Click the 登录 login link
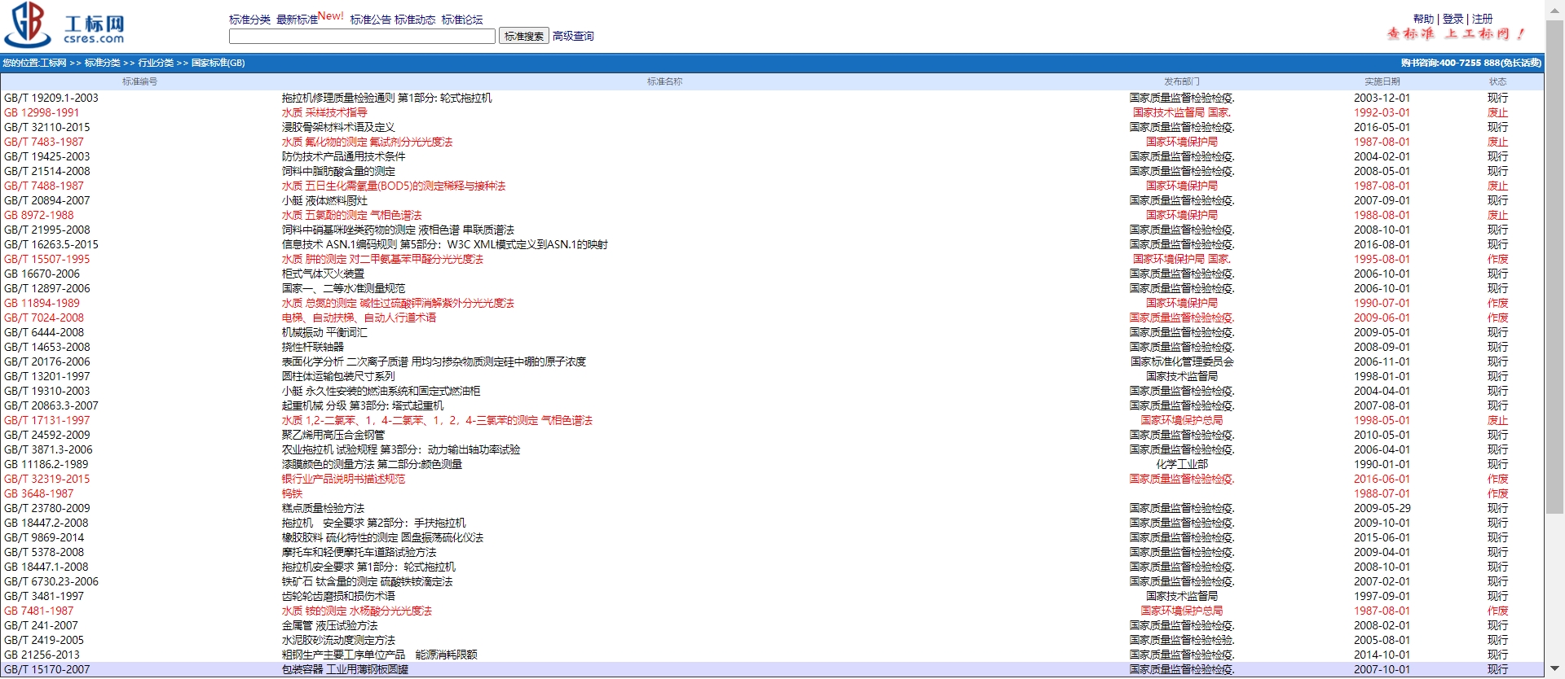 point(1453,19)
